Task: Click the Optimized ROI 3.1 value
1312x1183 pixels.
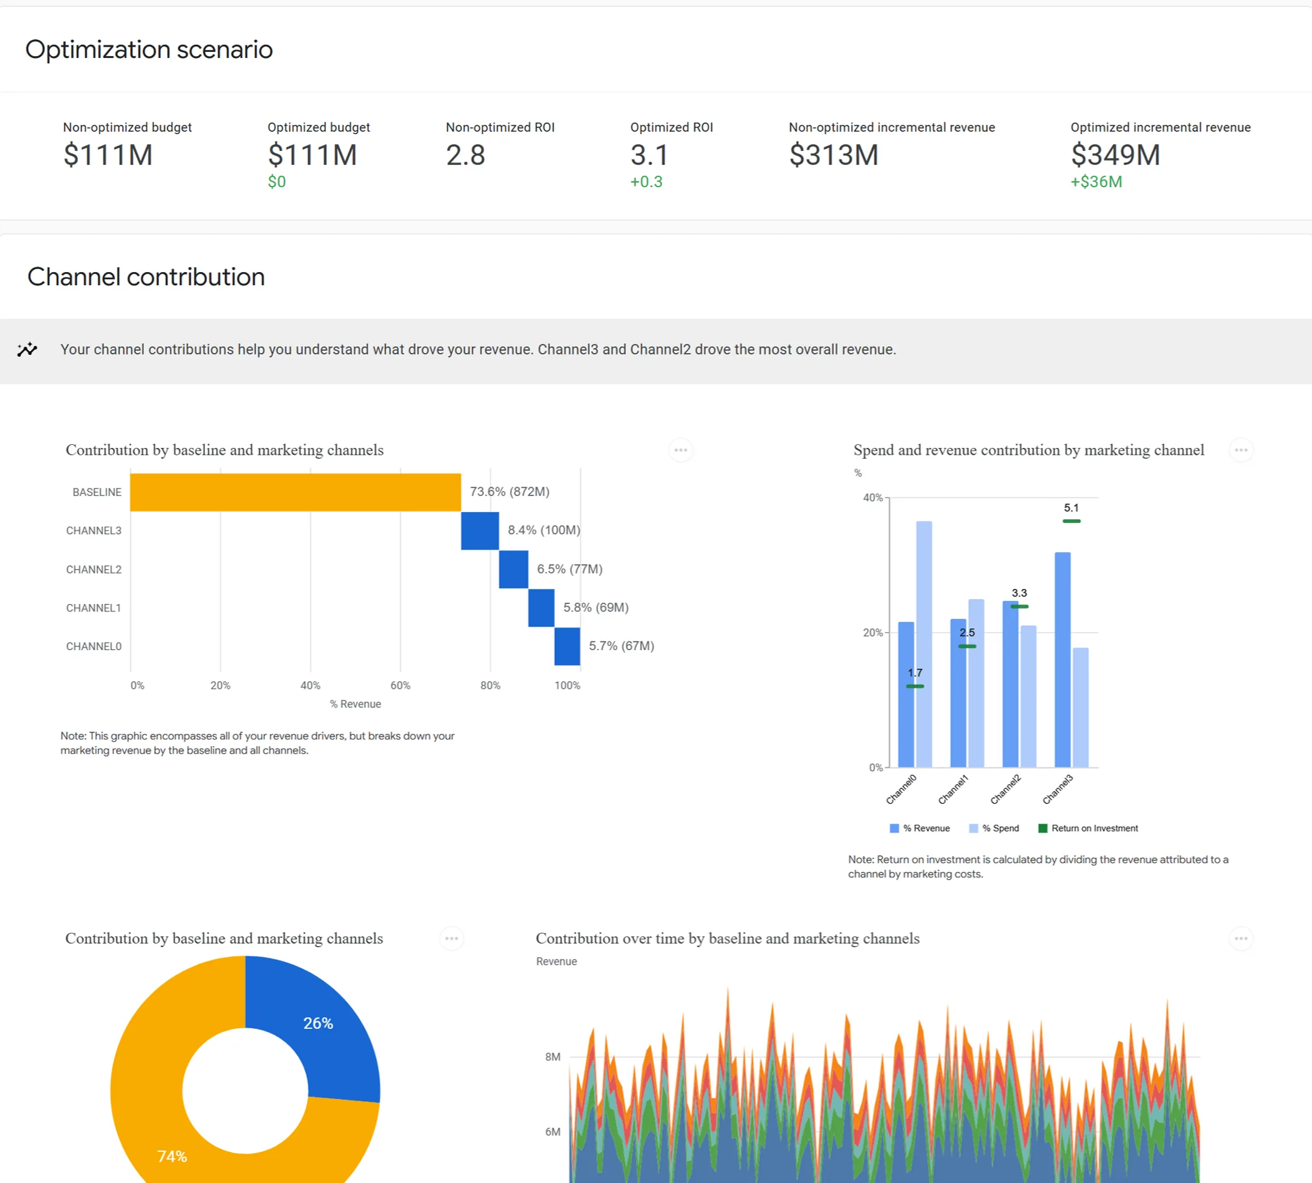Action: pyautogui.click(x=649, y=155)
